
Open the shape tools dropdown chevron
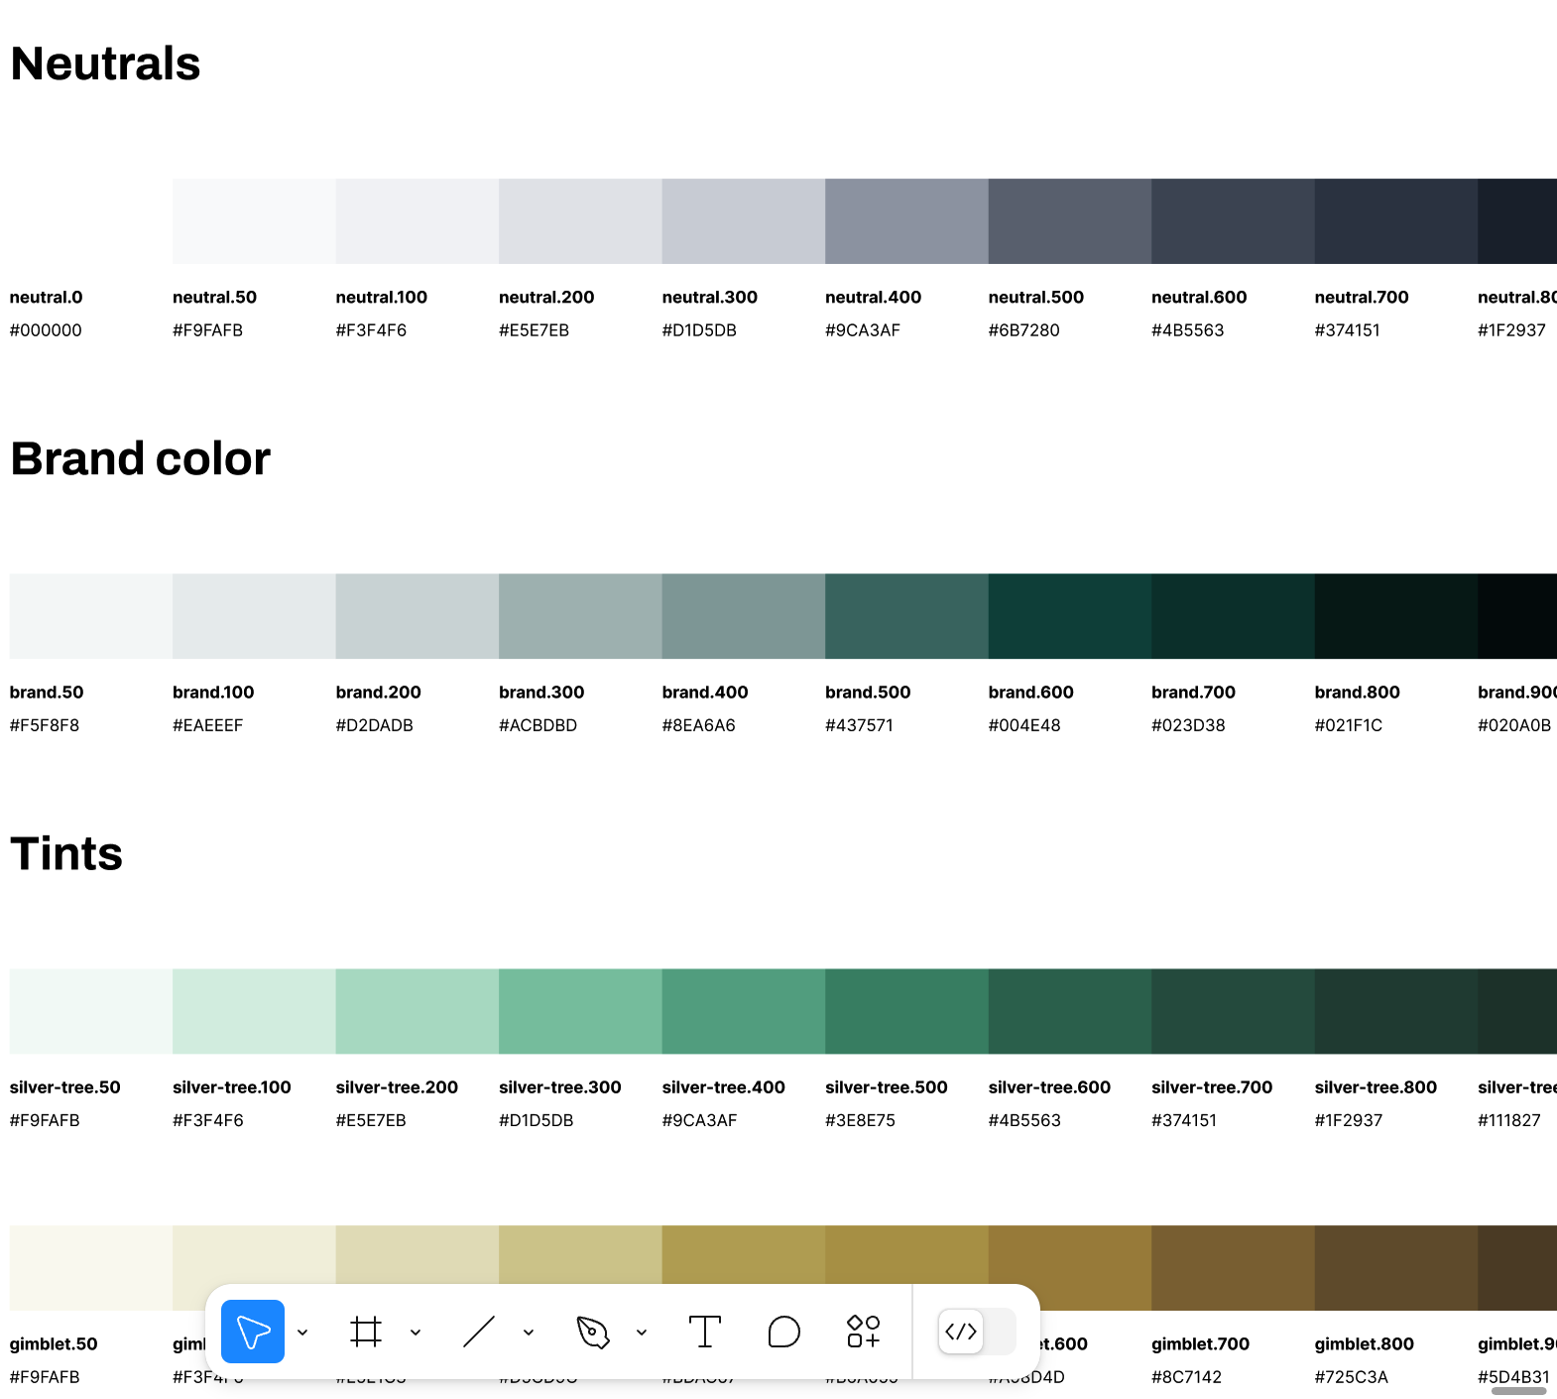click(x=529, y=1333)
